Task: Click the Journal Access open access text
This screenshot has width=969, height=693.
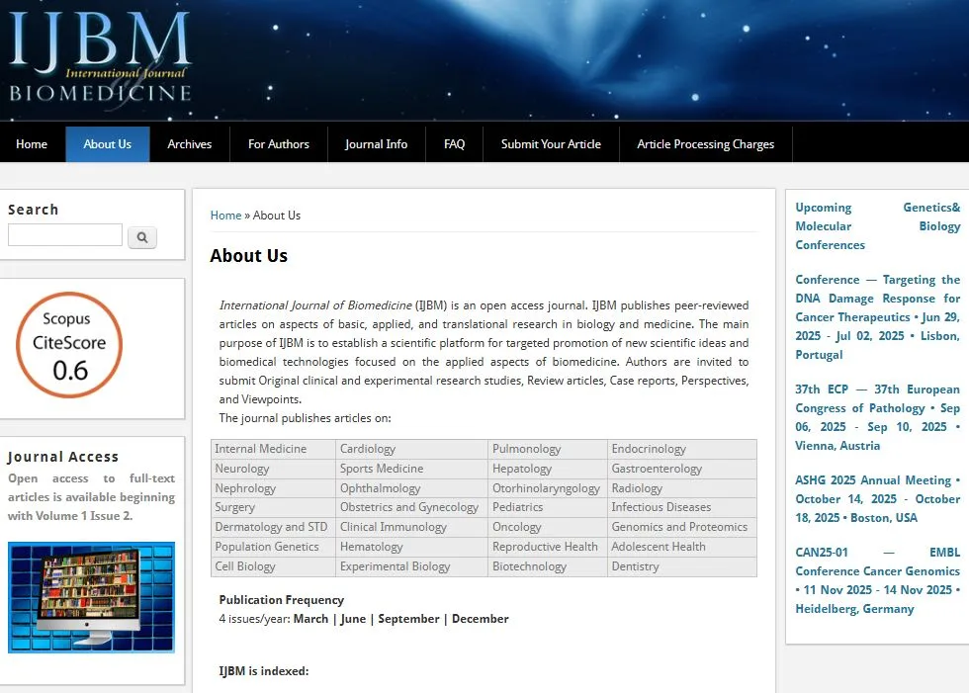Action: tap(91, 497)
